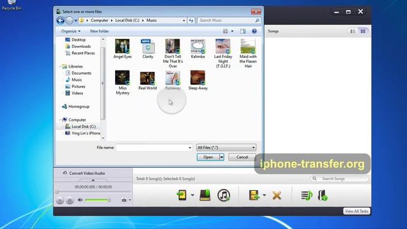Click the stop button in the player
The height and width of the screenshot is (229, 407).
click(x=69, y=200)
